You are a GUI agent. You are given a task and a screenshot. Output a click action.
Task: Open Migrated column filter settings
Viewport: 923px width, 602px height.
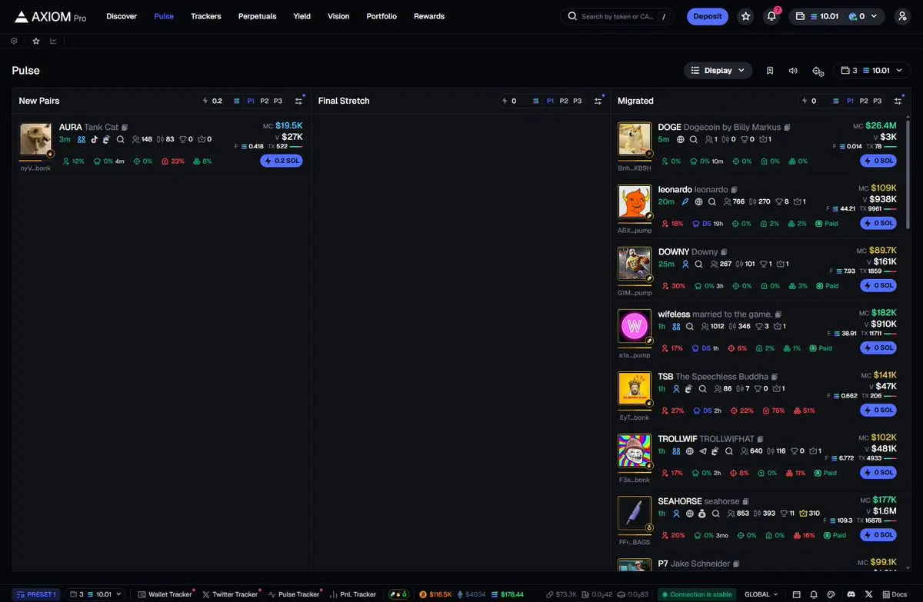(898, 101)
